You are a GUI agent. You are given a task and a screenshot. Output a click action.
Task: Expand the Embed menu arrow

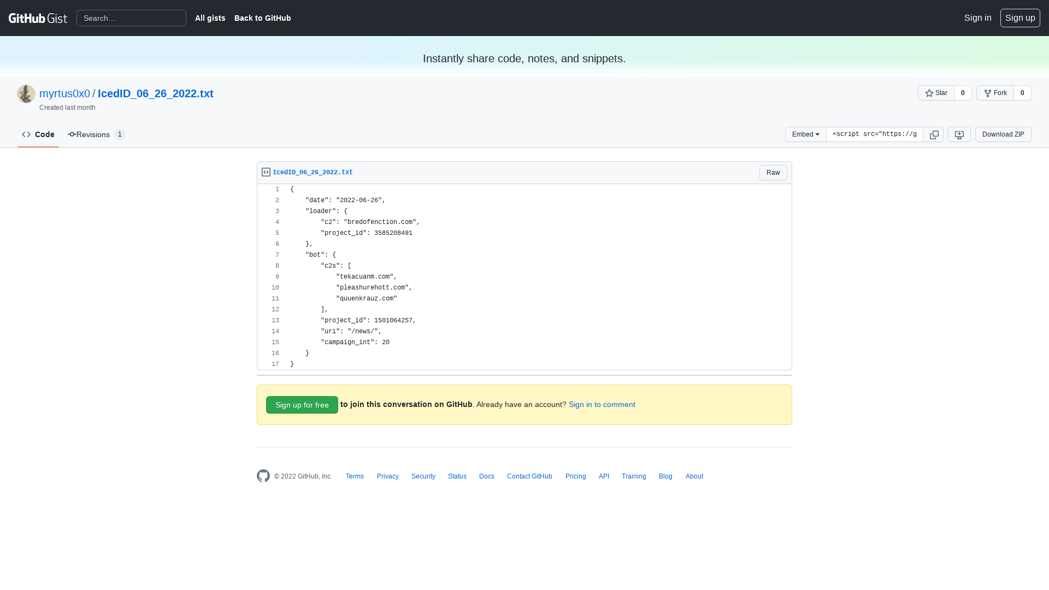point(817,134)
